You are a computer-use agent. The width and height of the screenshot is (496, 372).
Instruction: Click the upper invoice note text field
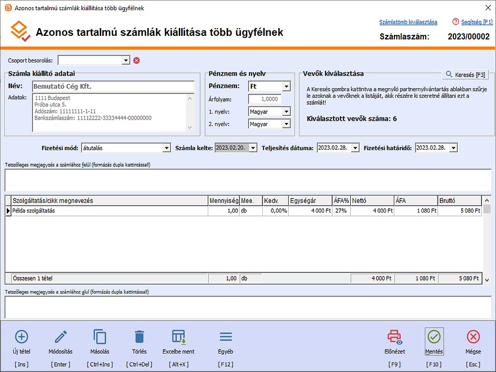click(248, 180)
